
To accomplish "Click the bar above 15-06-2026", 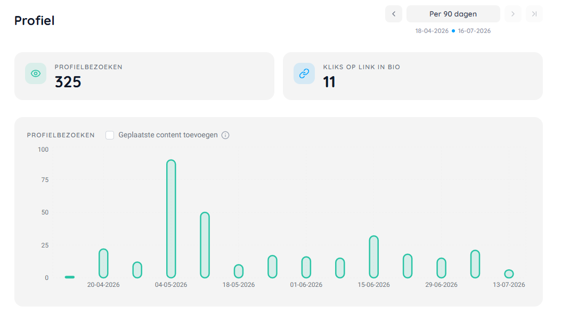I will pos(374,257).
